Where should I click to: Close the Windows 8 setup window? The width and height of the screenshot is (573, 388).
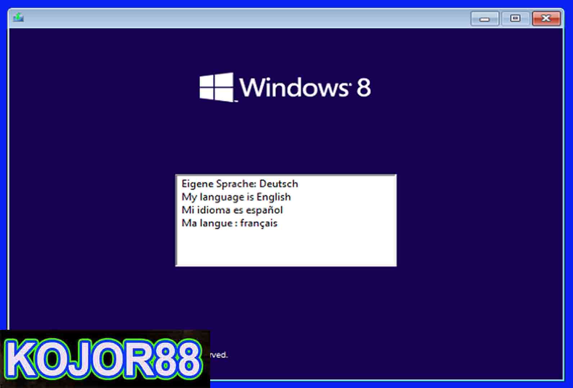coord(546,18)
